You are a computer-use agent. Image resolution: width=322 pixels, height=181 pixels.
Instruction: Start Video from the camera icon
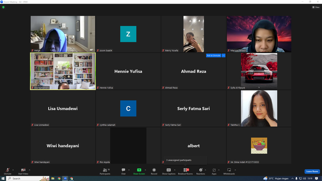23,171
